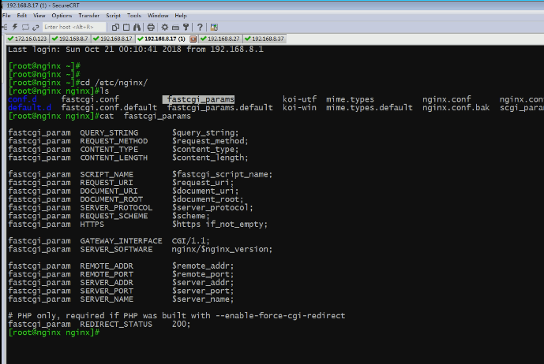Click $server_name; value in terminal
The image size is (544, 364).
pyautogui.click(x=203, y=299)
